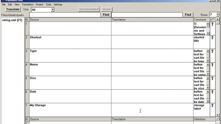Click comment 'shortcit title'
The image size is (221, 124).
pos(199,39)
